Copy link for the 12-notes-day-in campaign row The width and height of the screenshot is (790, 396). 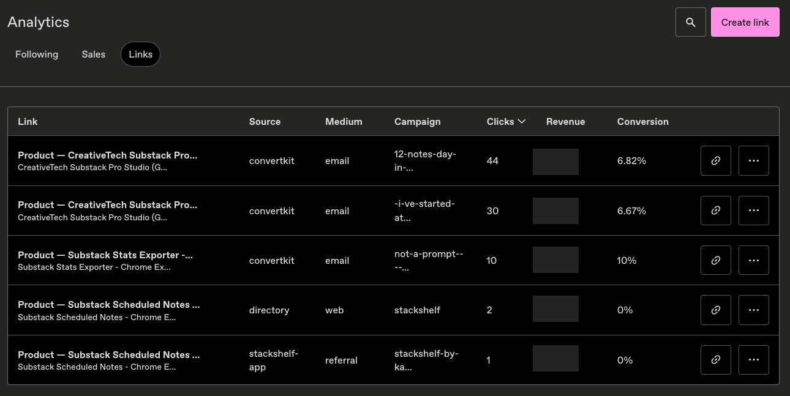[x=716, y=160]
